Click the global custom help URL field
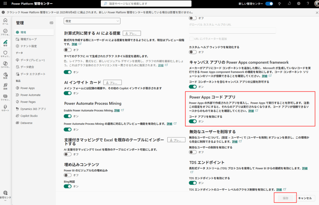The image size is (319, 205). pos(232,30)
